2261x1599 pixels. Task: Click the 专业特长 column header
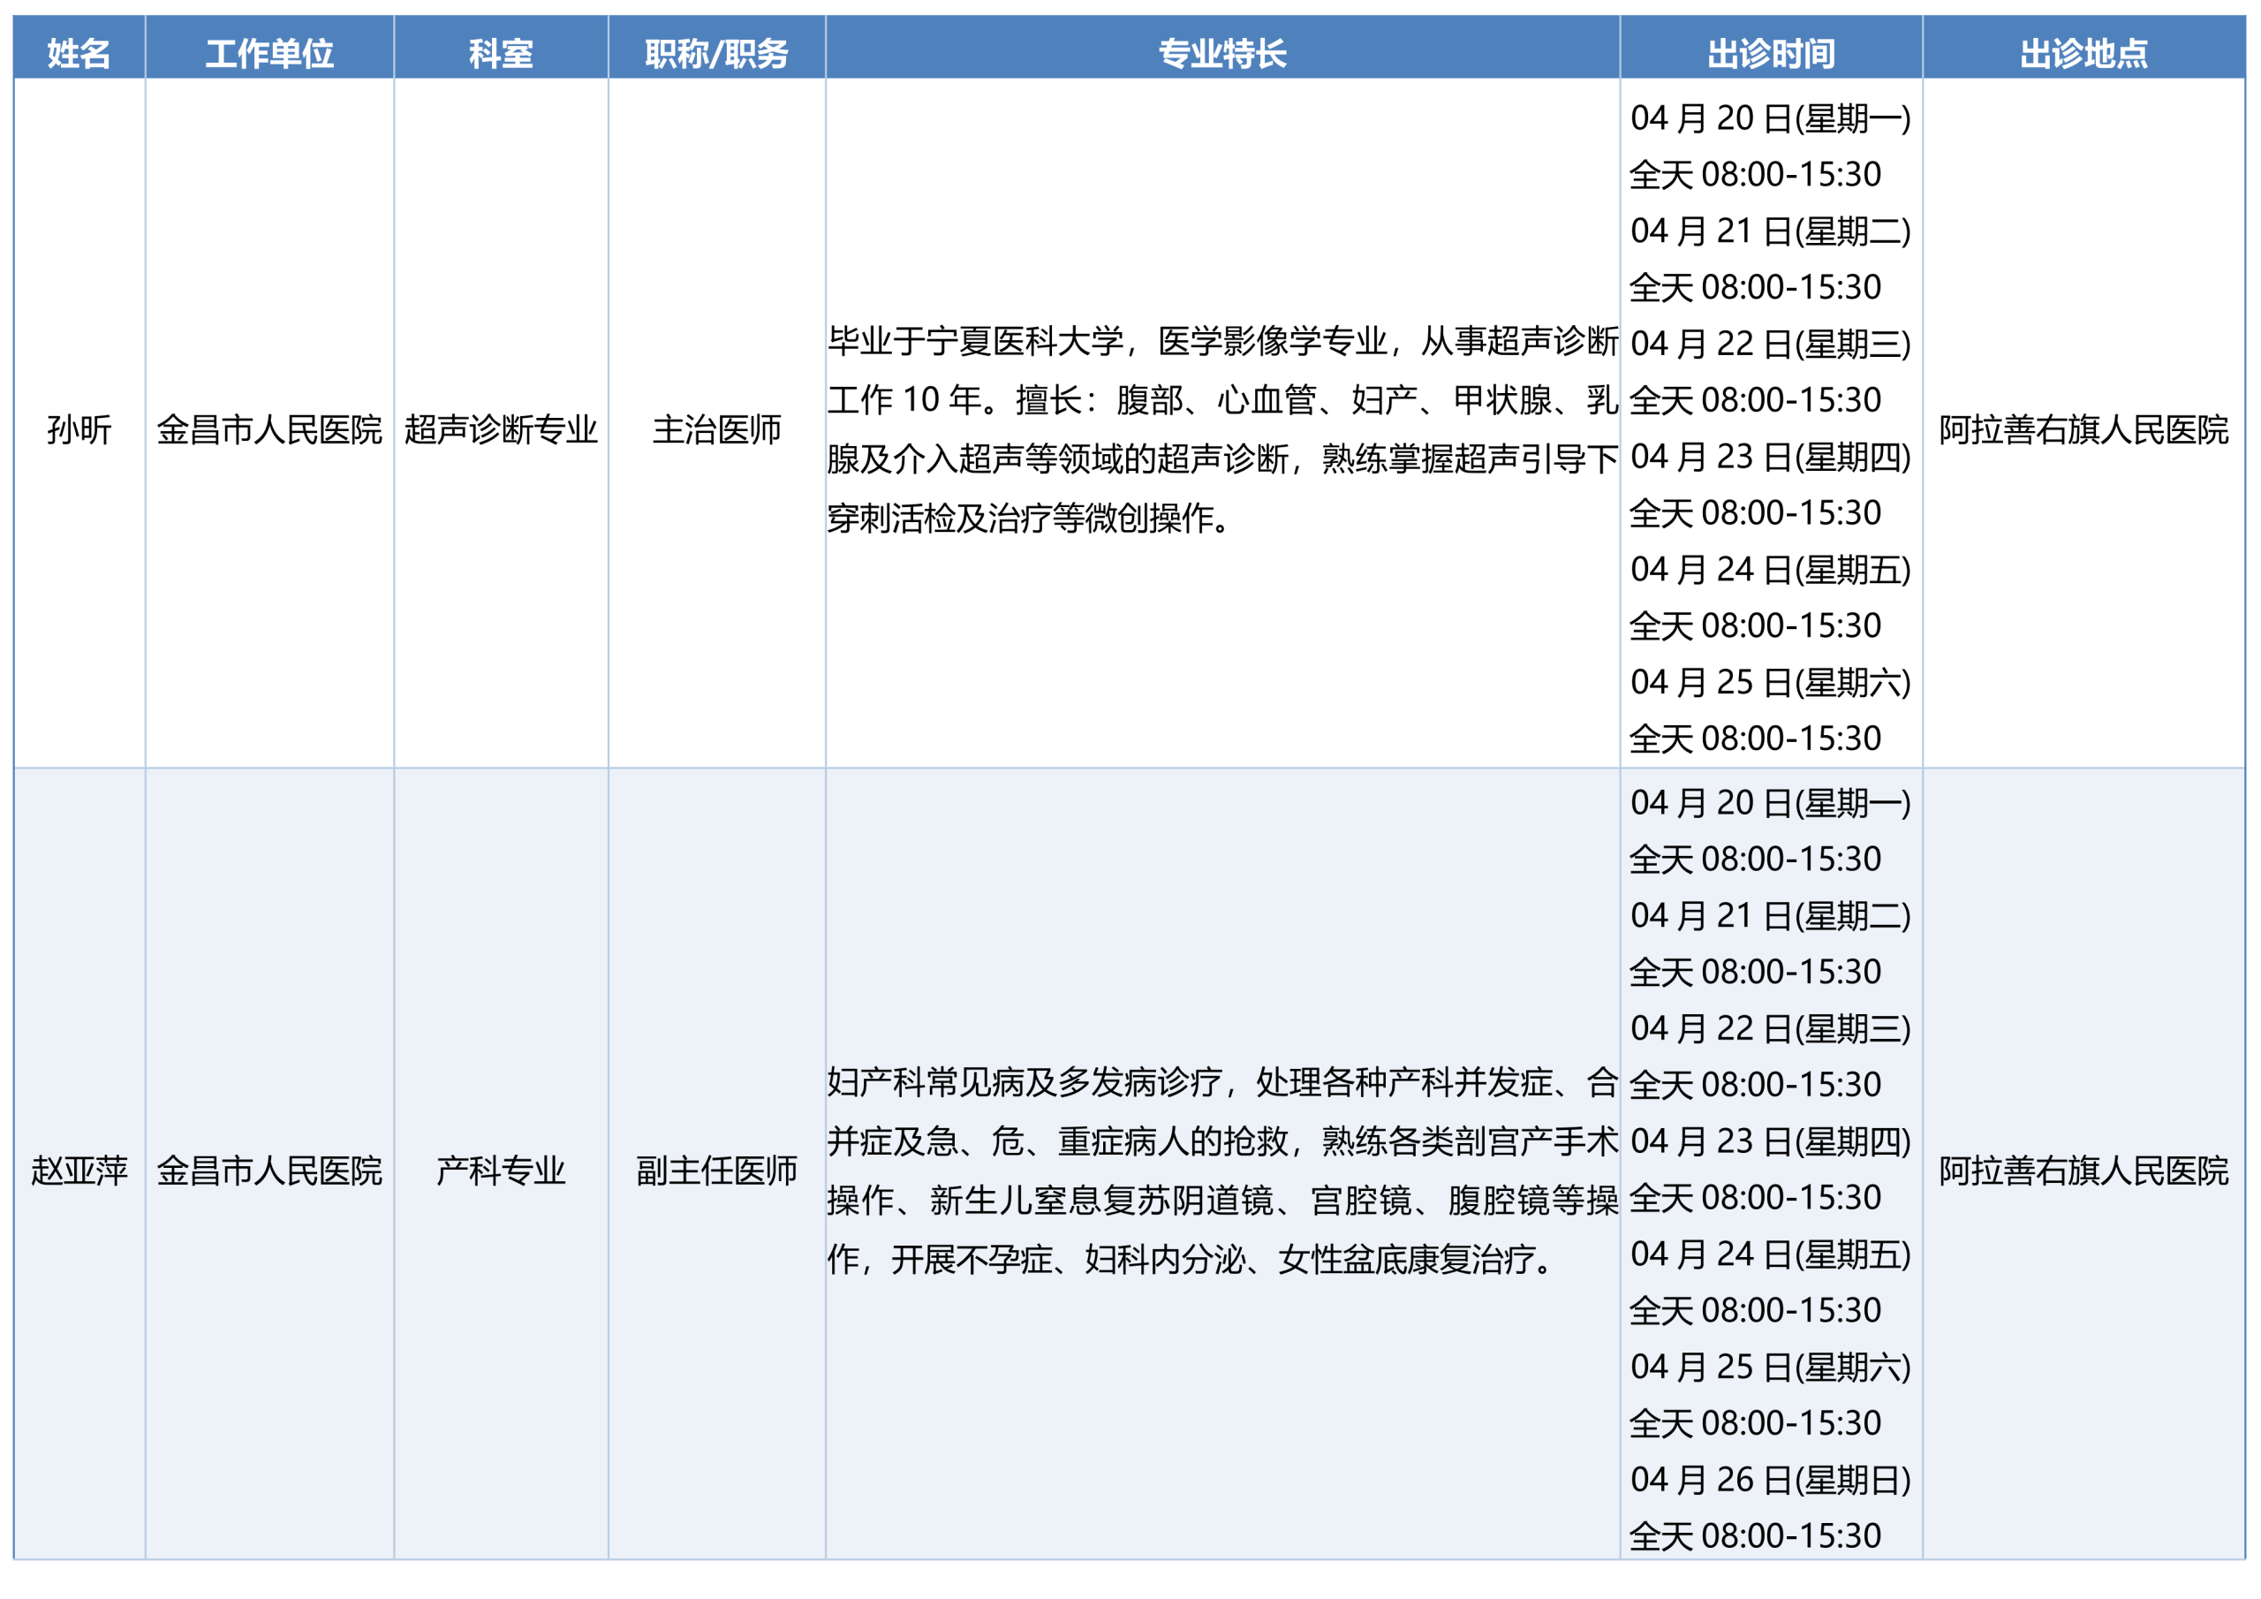1221,52
